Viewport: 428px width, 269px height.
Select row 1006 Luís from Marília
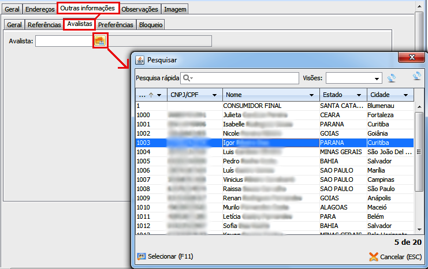pyautogui.click(x=274, y=170)
